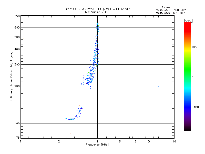Click the x-axis tick label '4'
205x154 pixels.
pos(97,141)
